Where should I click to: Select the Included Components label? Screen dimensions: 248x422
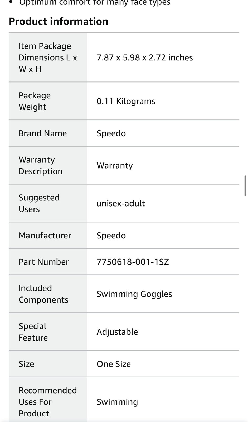pyautogui.click(x=43, y=294)
